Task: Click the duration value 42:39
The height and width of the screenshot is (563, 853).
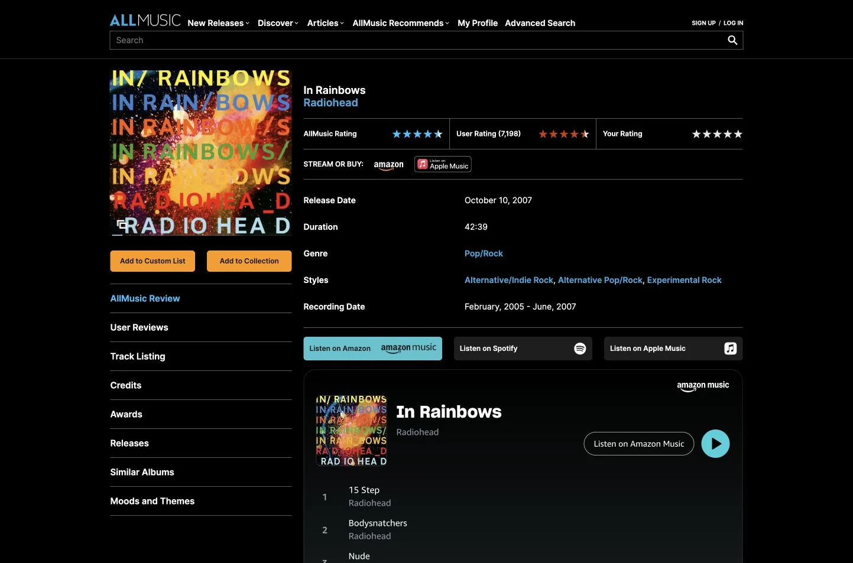Action: pyautogui.click(x=476, y=227)
